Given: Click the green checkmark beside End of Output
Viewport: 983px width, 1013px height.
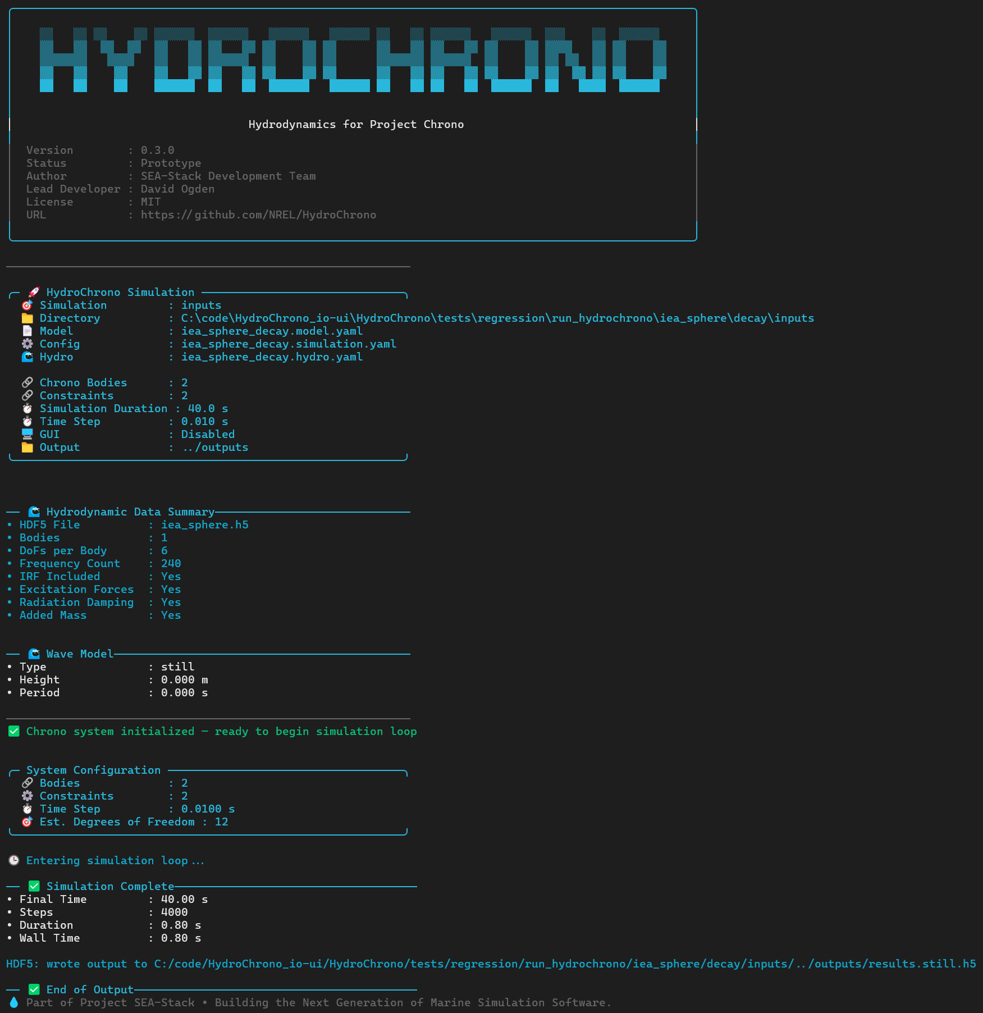Looking at the screenshot, I should tap(34, 990).
